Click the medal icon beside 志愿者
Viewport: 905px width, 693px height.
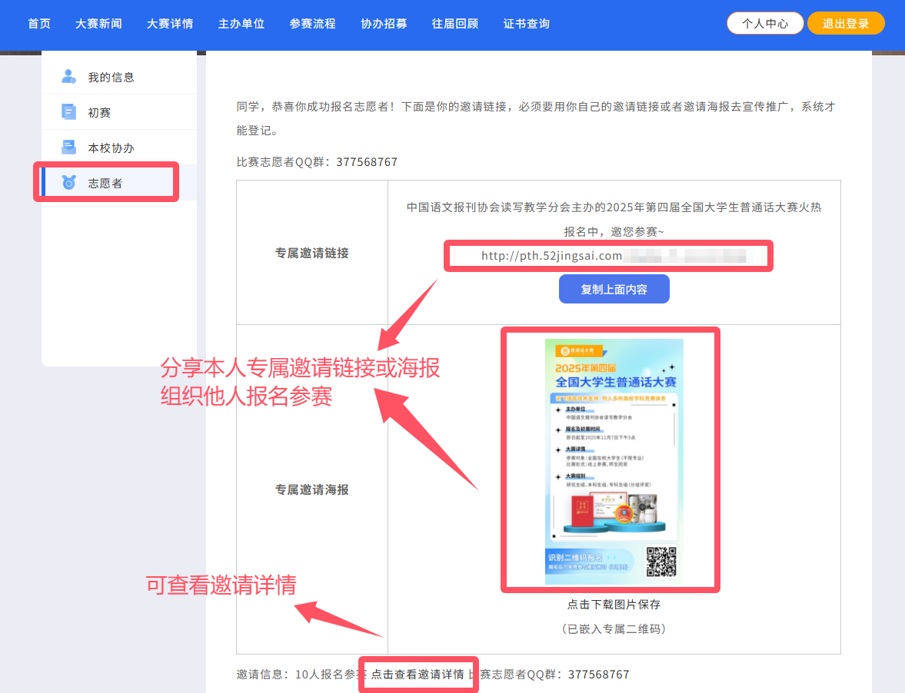coord(69,183)
